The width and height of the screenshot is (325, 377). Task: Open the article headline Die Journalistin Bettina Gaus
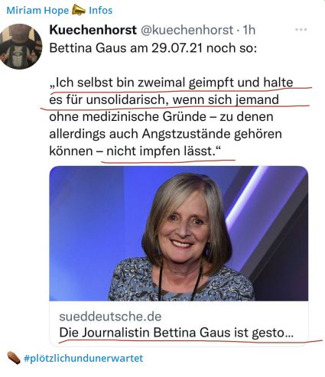point(177,333)
